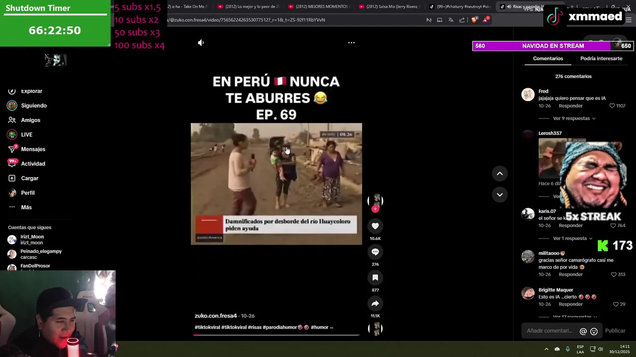Expand the Más sidebar menu
Screen dimensions: 636x357
click(20, 207)
